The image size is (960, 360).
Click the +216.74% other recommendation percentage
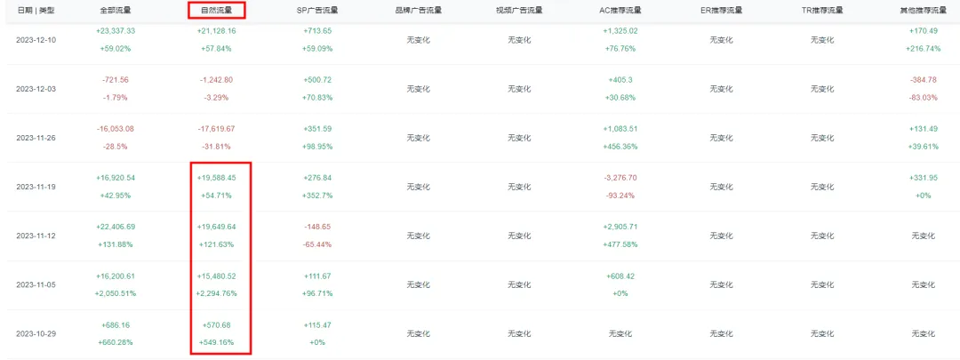(924, 48)
